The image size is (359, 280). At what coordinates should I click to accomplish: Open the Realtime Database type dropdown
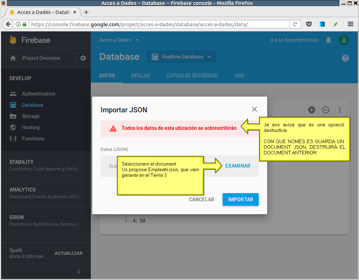181,57
